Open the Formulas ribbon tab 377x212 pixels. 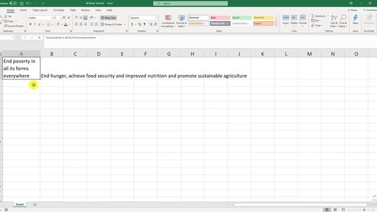59,10
